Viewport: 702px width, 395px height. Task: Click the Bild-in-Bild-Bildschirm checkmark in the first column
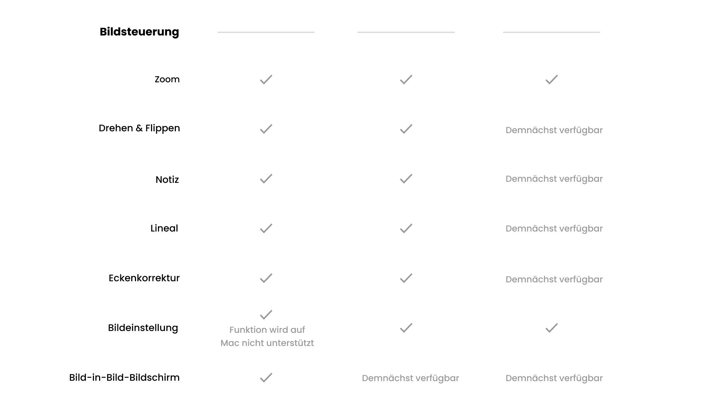[266, 377]
